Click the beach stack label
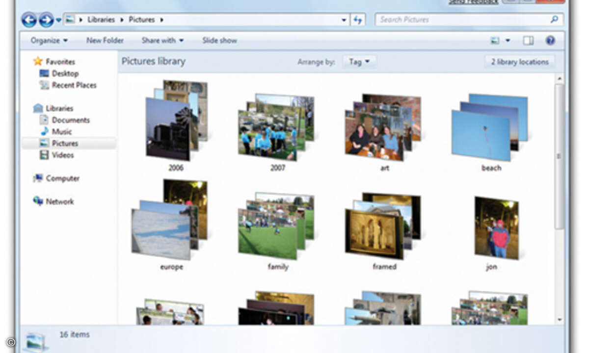This screenshot has width=589, height=353. click(491, 168)
